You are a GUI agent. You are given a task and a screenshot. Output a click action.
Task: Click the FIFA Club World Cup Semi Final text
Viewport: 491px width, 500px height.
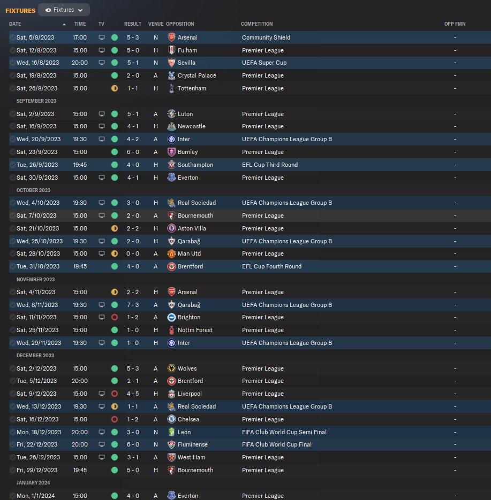click(x=284, y=432)
